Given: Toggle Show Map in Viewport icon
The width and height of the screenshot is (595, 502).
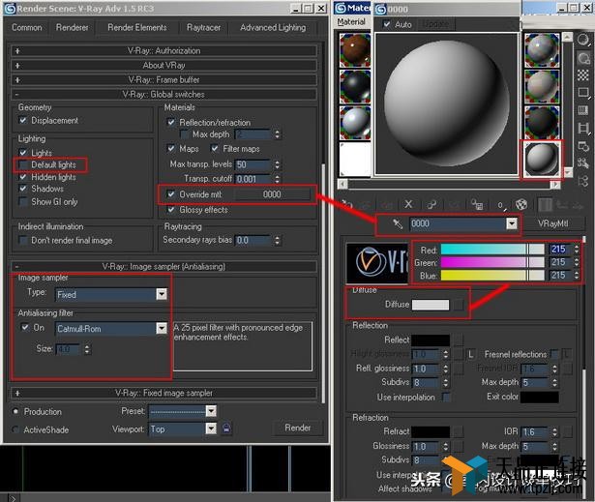Looking at the screenshot, I should 521,204.
